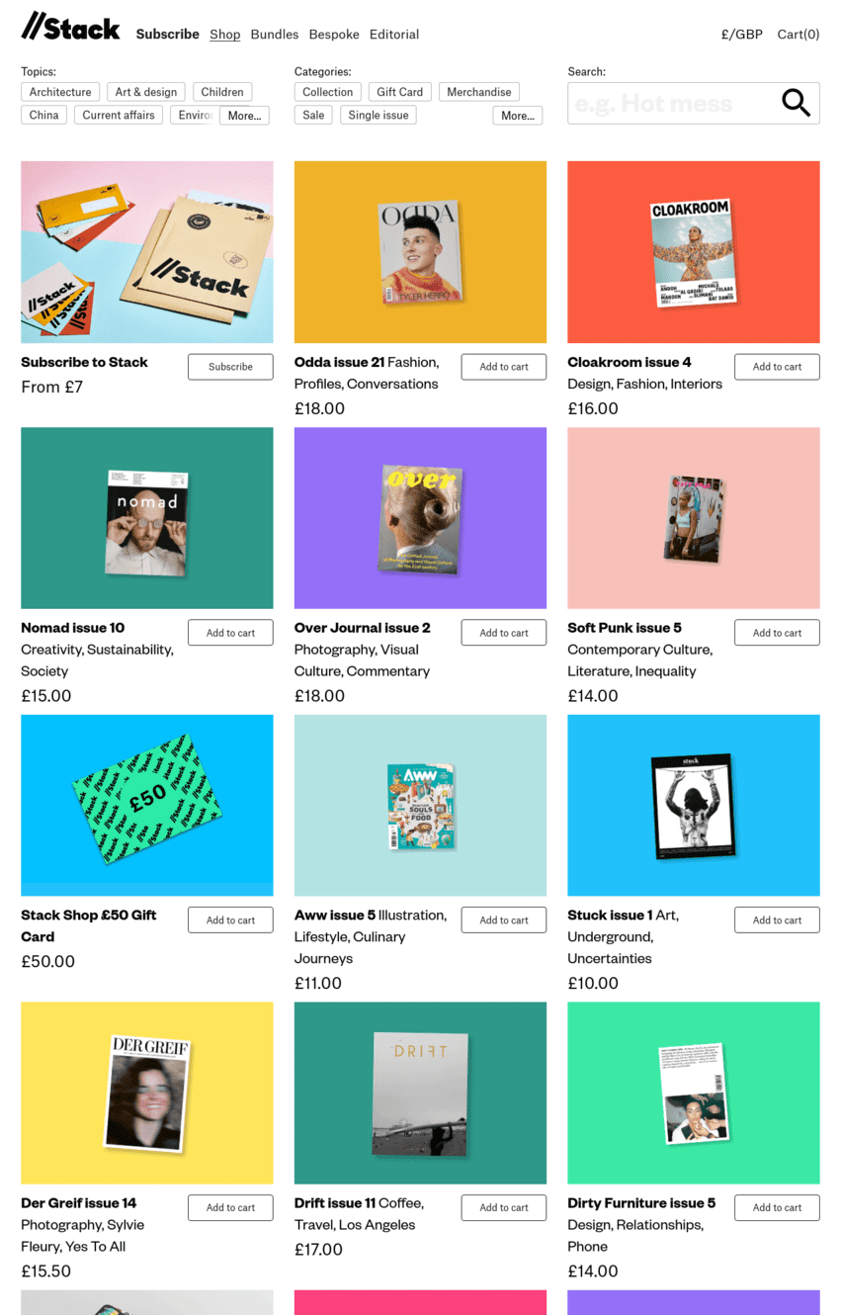Add Stuck issue 1 to cart
Image resolution: width=841 pixels, height=1315 pixels.
pos(777,920)
